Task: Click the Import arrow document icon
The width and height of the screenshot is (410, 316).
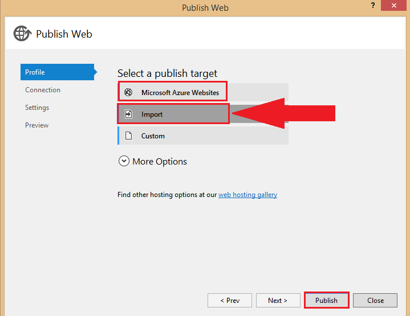Action: click(x=128, y=114)
